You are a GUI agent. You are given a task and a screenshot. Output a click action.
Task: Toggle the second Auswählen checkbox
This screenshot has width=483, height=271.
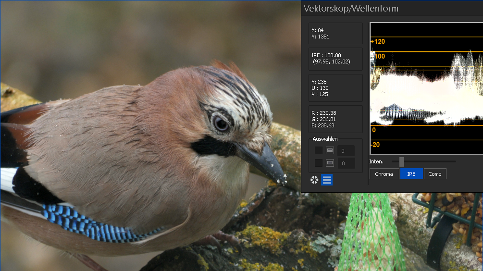point(319,162)
